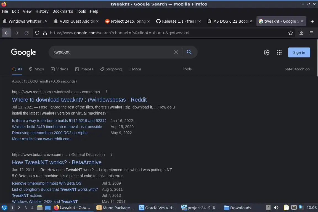The image size is (318, 212).
Task: Open a new browser tab
Action: click(312, 21)
